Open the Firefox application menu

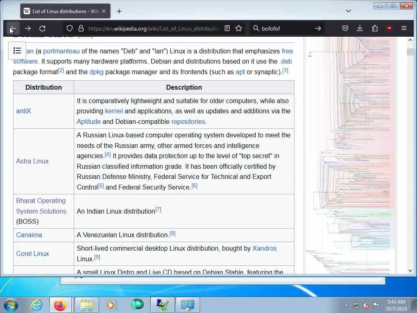pyautogui.click(x=404, y=28)
